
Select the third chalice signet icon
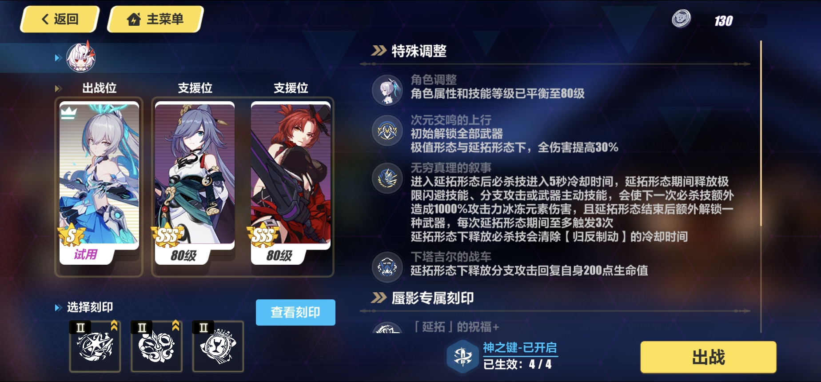(218, 346)
